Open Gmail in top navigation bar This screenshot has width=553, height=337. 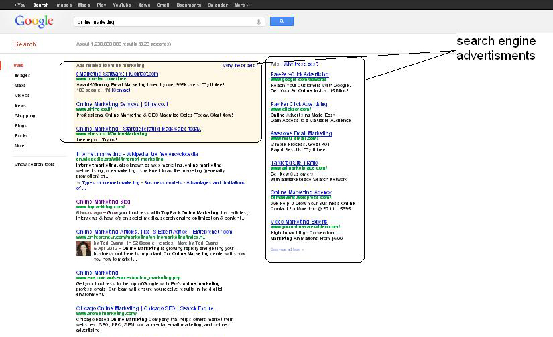(164, 4)
